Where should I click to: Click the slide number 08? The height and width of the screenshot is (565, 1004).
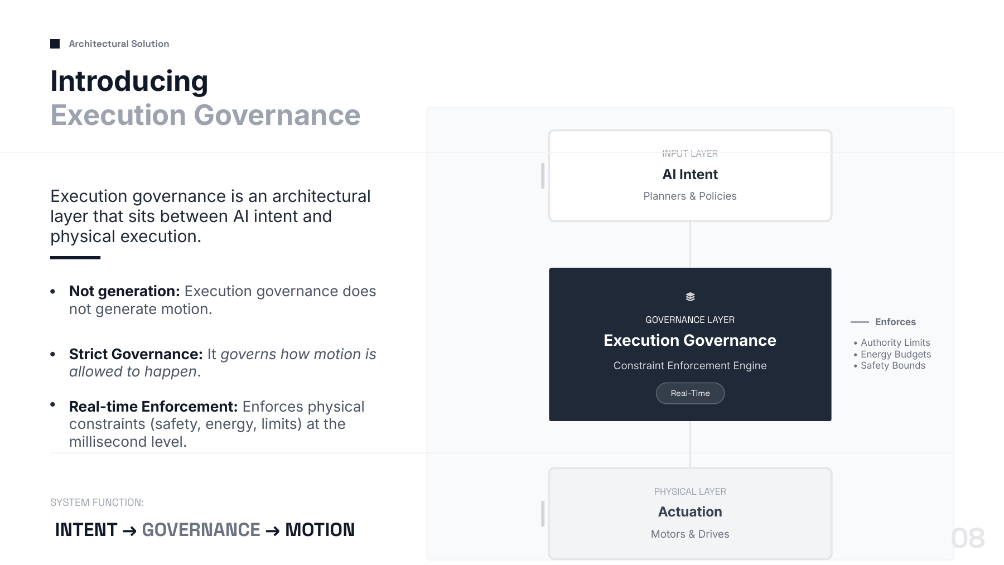point(968,538)
